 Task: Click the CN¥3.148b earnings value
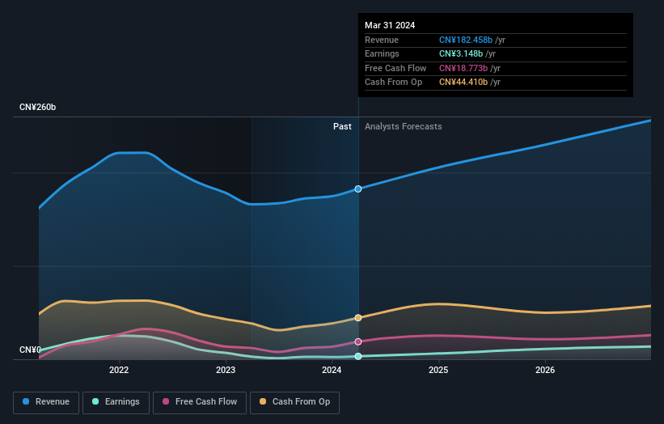tap(461, 53)
